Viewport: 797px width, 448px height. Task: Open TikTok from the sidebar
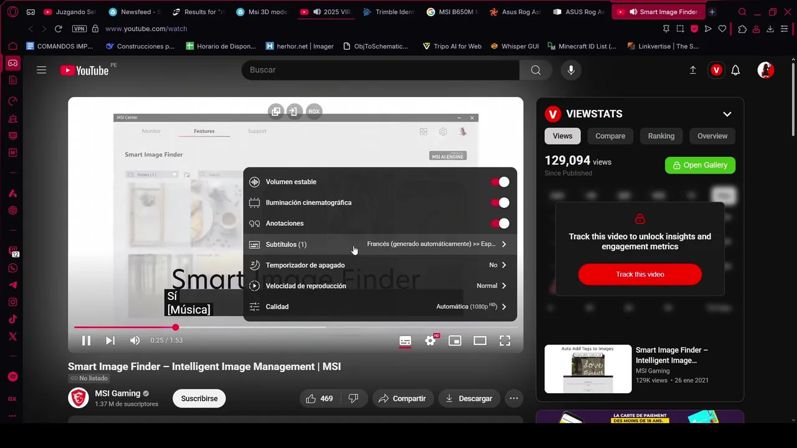tap(12, 319)
